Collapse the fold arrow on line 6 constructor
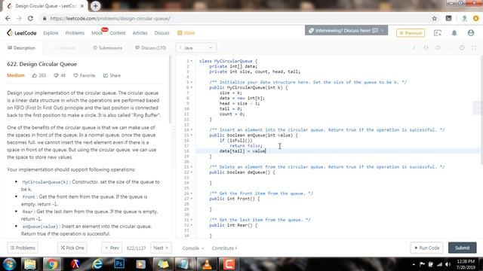This screenshot has height=271, width=483. click(x=192, y=87)
